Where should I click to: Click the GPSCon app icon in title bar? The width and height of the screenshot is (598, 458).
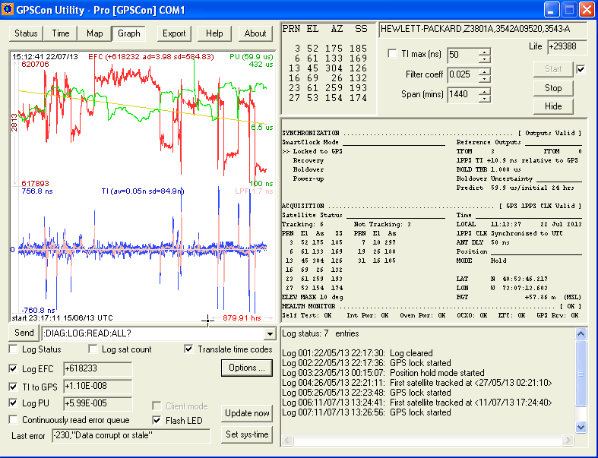click(x=10, y=10)
